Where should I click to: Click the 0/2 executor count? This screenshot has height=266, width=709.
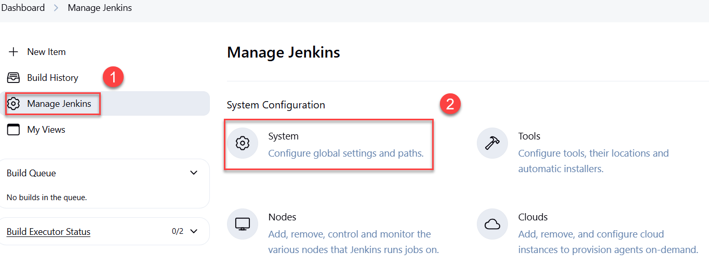click(x=178, y=231)
